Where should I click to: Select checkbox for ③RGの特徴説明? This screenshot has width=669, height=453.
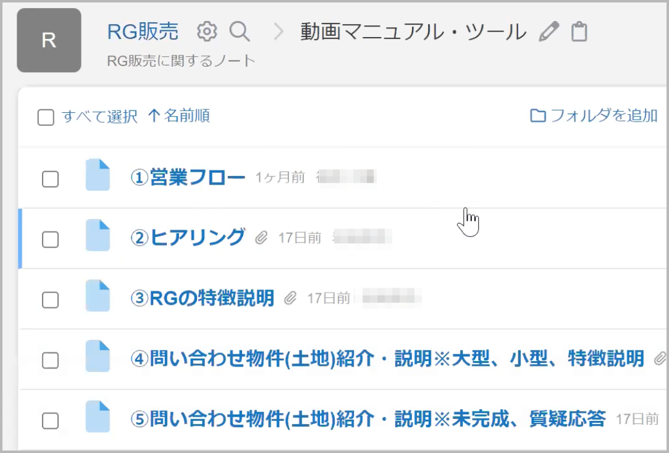click(x=51, y=300)
